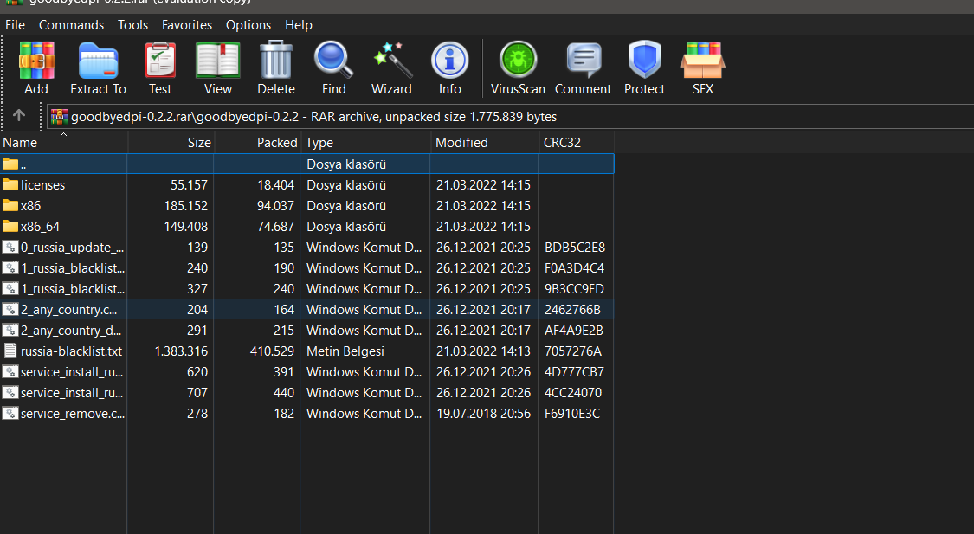Select the x86 folder row
The image size is (974, 534).
click(x=306, y=205)
